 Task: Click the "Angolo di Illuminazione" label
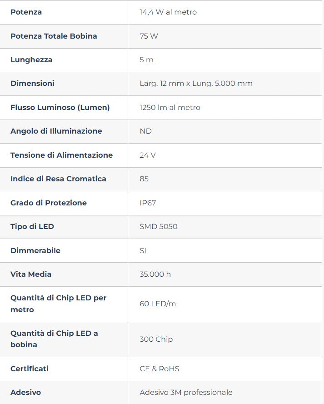click(x=56, y=131)
